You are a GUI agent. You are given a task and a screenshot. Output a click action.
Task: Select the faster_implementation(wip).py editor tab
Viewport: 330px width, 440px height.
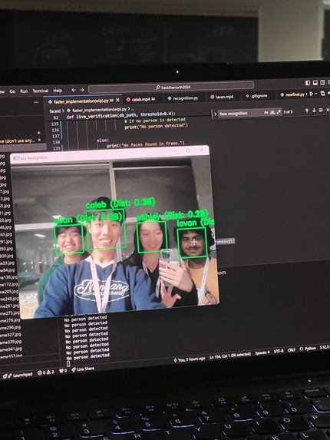point(83,101)
